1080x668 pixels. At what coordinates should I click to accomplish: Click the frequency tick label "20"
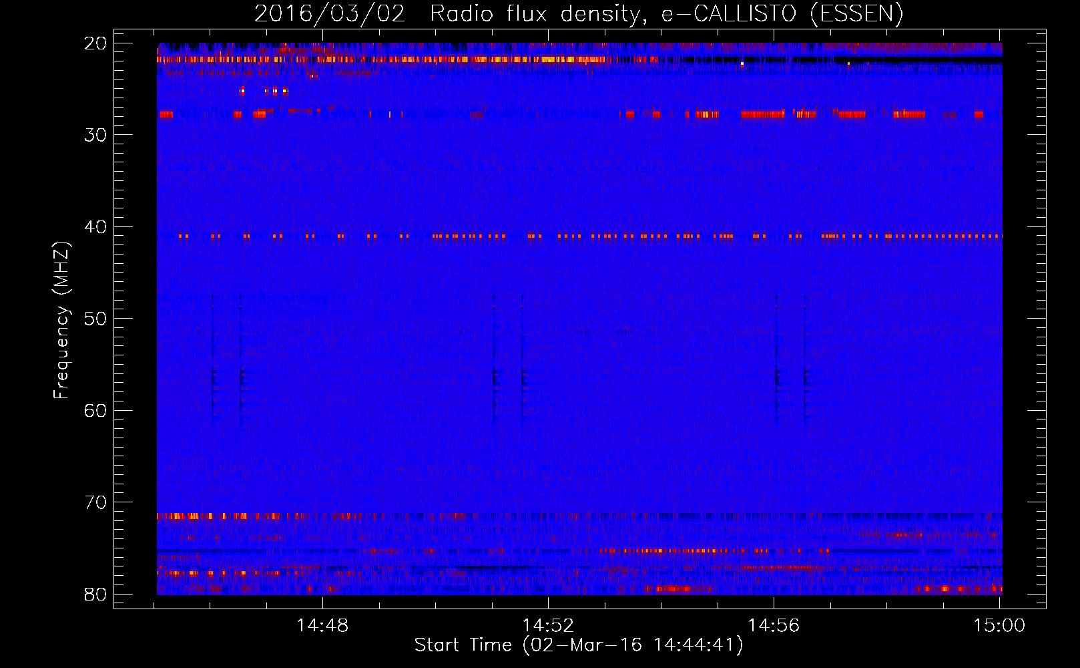pyautogui.click(x=95, y=43)
